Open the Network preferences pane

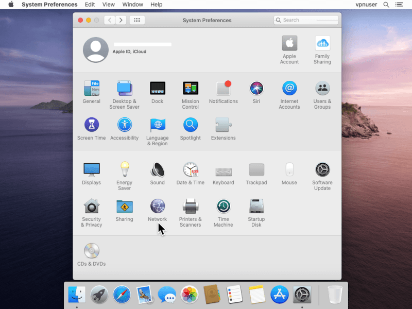[157, 207]
